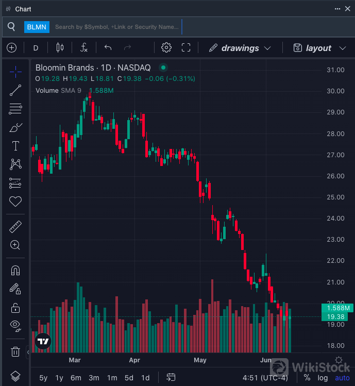Choose the Text annotation tool
355x386 pixels.
pyautogui.click(x=15, y=146)
